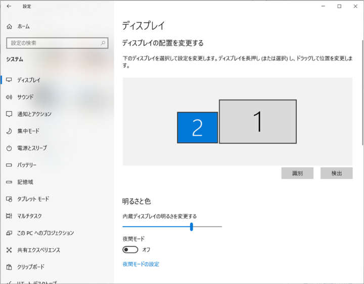This screenshot has height=284, width=364.
Task: Open タブレット モード settings
Action: click(57, 199)
